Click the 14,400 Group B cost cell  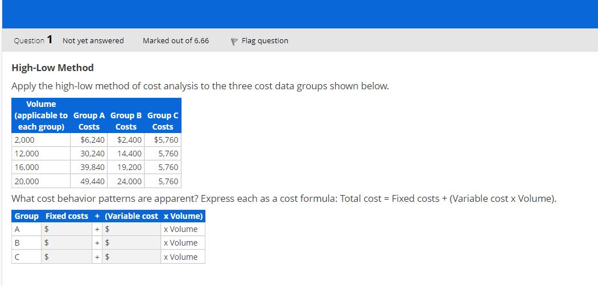tap(126, 154)
